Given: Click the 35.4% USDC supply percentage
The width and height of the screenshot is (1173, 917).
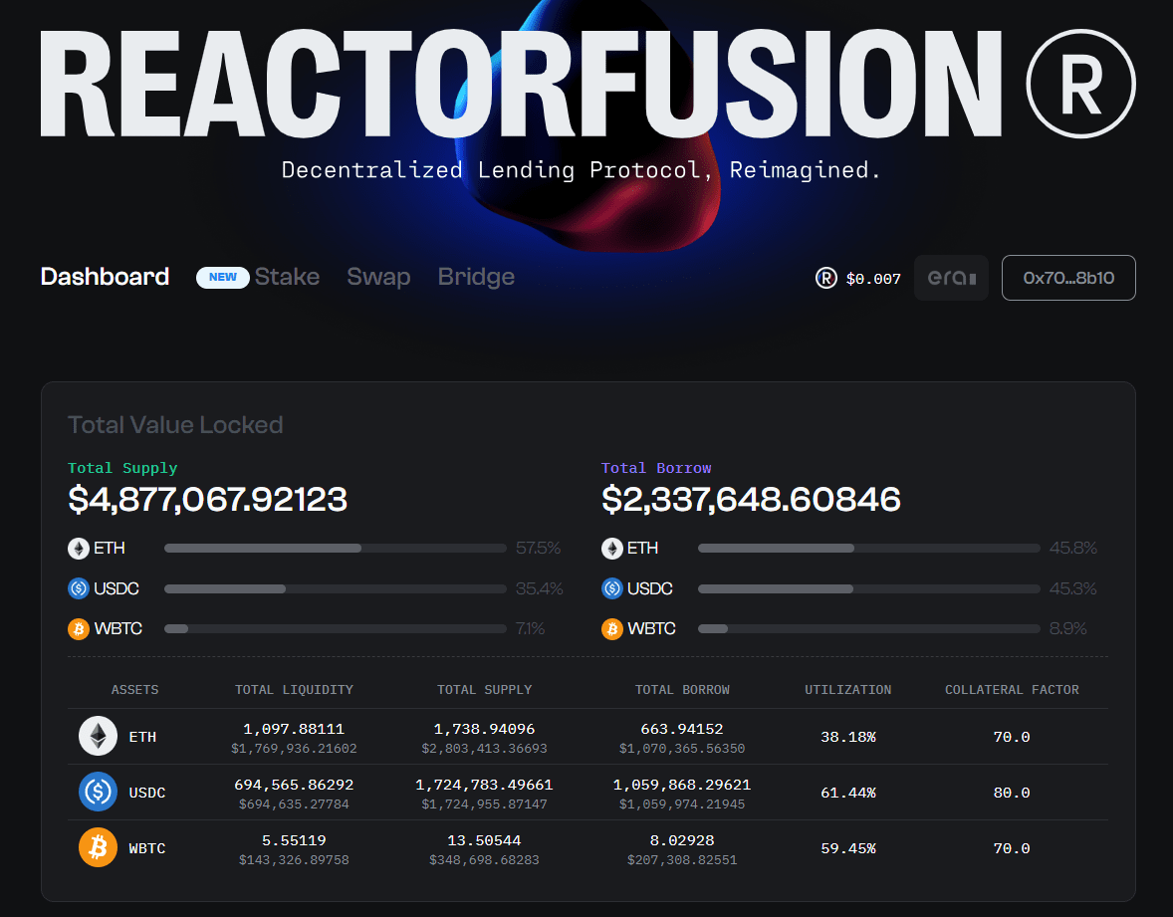Looking at the screenshot, I should click(539, 588).
